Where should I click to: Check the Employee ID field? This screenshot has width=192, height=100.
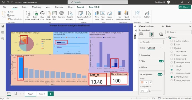click(x=171, y=59)
